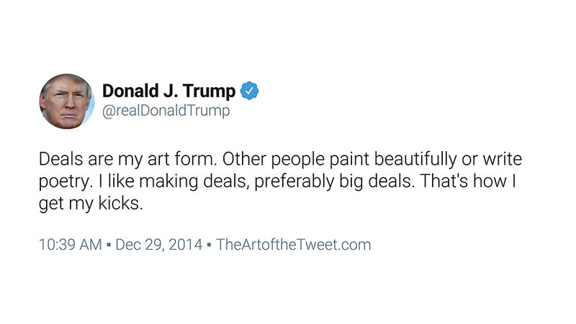Viewport: 576px width, 324px height.
Task: Click the display name Donald J. Trump
Action: click(168, 91)
